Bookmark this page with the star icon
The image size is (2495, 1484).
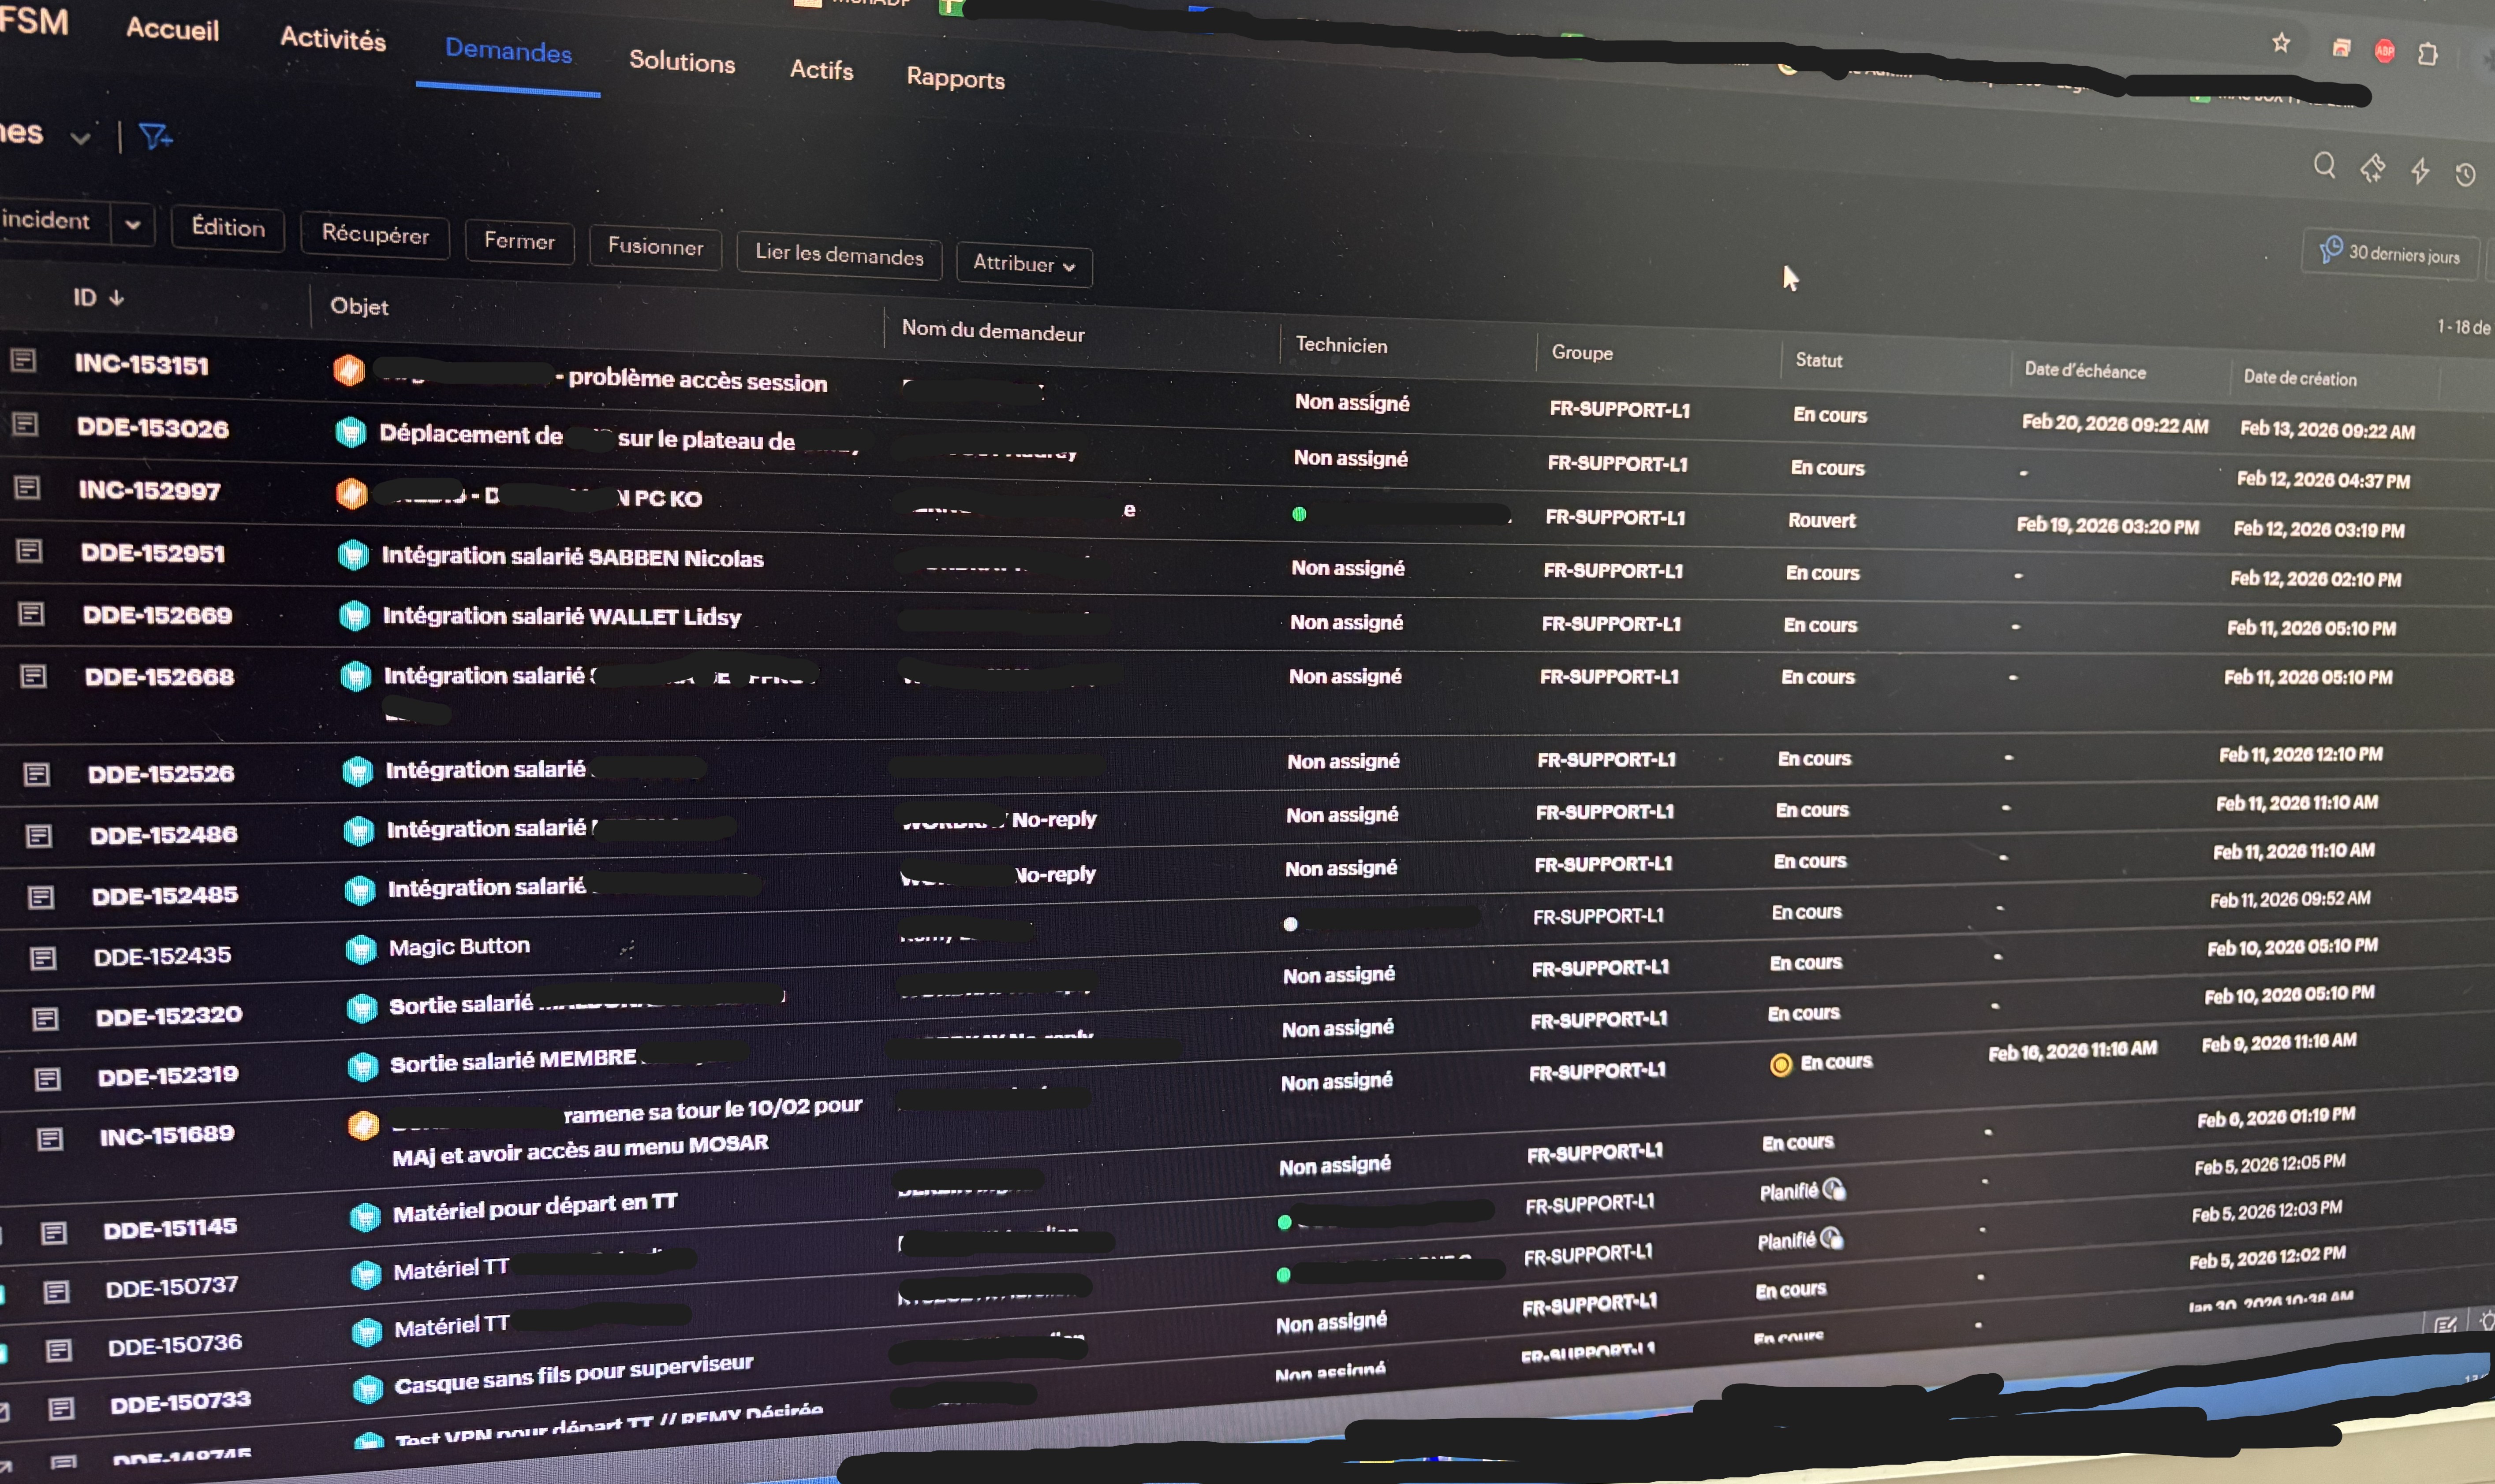(2281, 43)
